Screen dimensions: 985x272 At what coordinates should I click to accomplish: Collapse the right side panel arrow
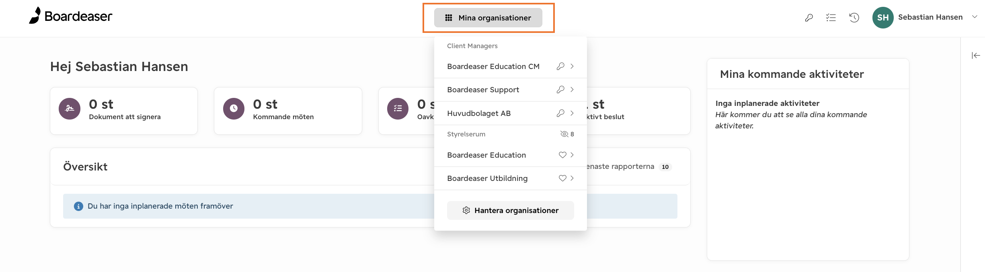[x=976, y=55]
